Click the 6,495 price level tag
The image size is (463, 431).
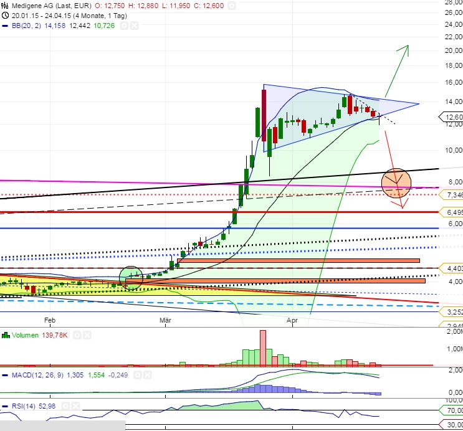[451, 212]
